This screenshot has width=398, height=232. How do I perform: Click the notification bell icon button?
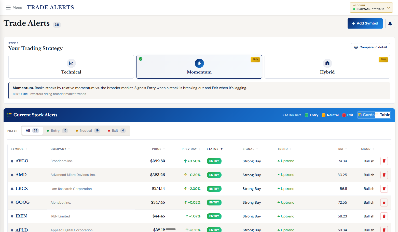coord(390,23)
